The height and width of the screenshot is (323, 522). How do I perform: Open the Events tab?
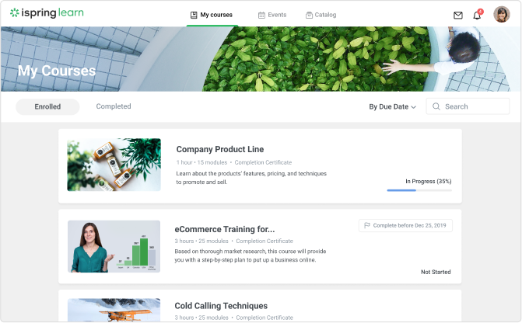tap(272, 15)
